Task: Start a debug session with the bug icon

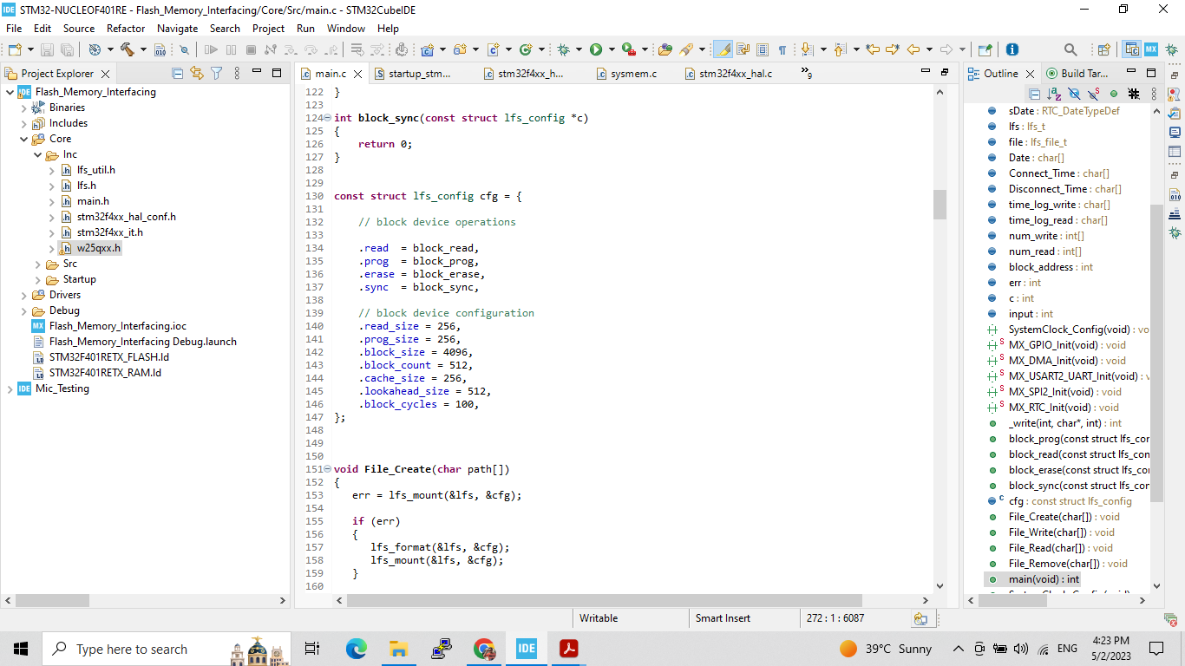Action: [564, 49]
